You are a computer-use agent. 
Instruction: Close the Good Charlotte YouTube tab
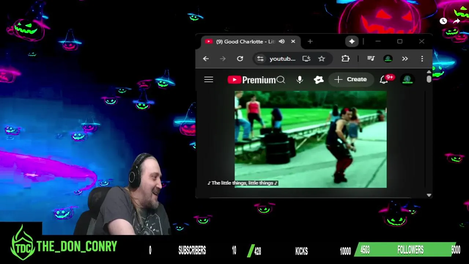point(293,41)
